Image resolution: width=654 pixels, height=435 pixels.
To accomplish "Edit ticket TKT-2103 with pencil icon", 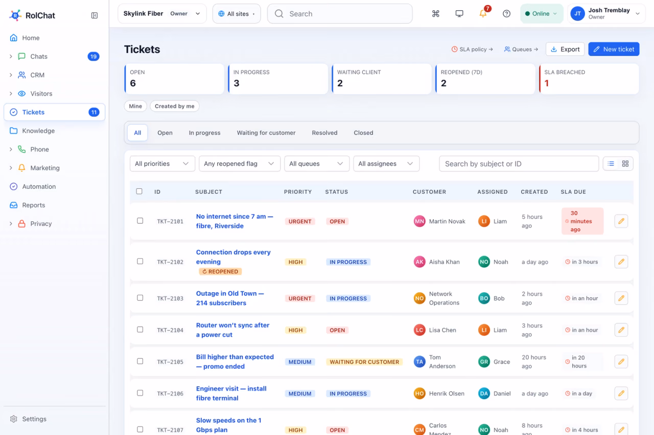I will pyautogui.click(x=621, y=298).
